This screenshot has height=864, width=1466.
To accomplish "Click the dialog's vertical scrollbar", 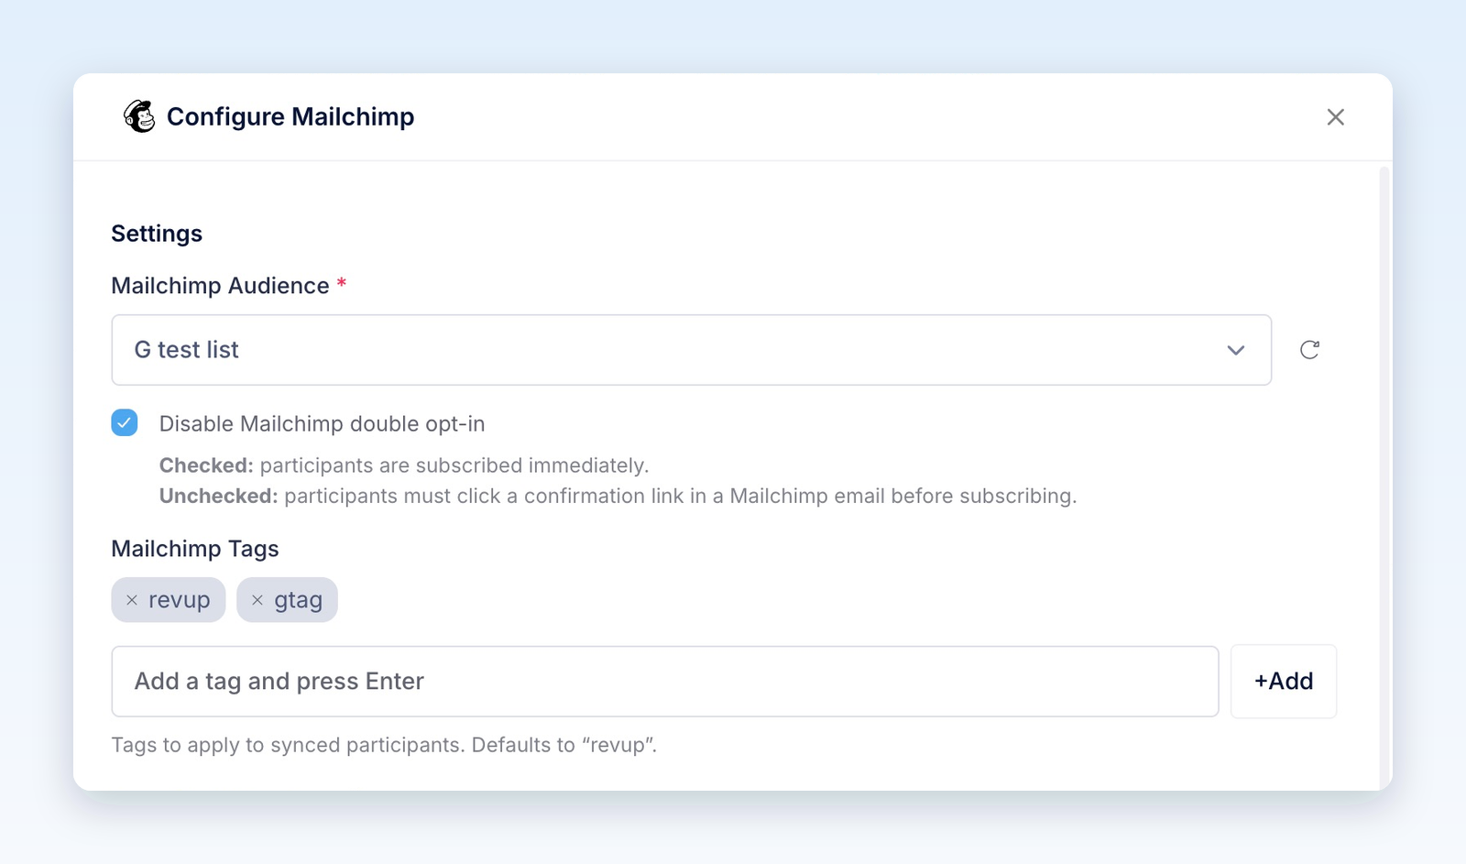I will (x=1384, y=476).
